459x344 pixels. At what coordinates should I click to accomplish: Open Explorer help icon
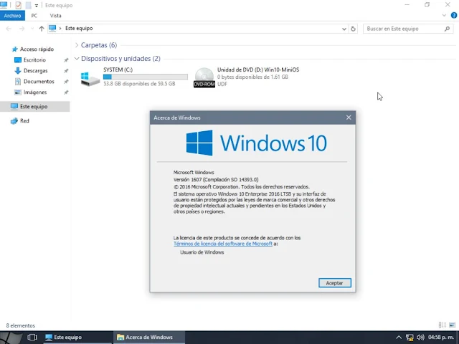454,16
